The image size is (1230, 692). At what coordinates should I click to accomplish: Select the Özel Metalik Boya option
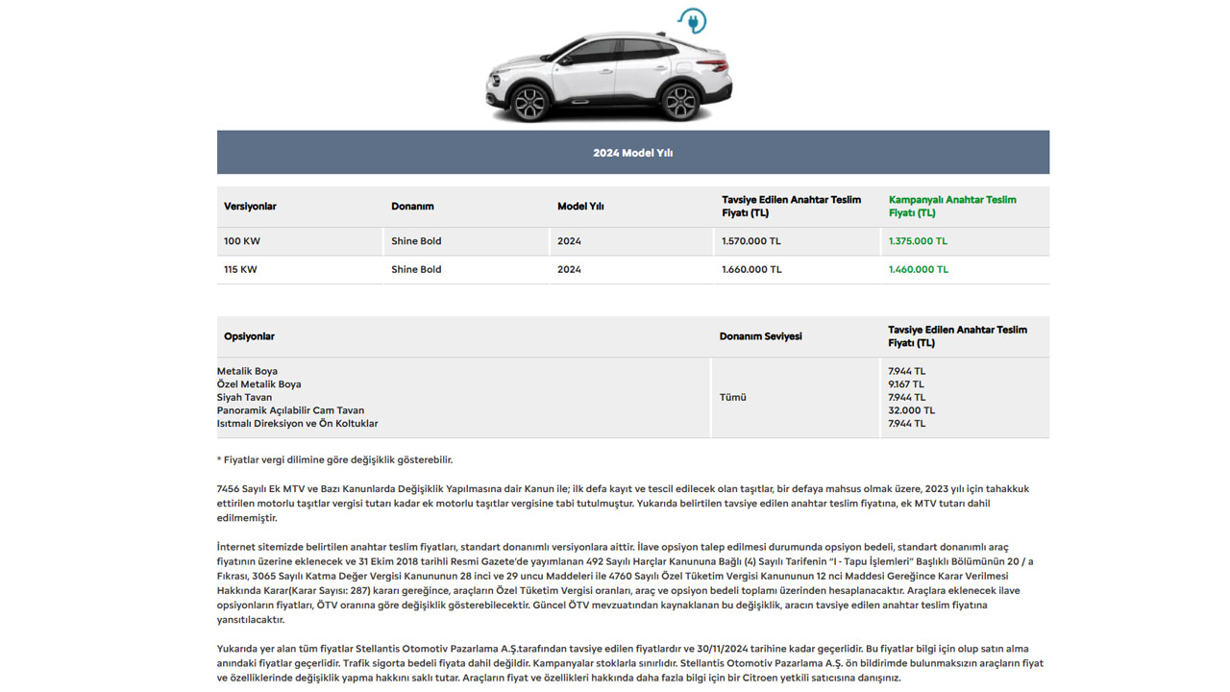(258, 384)
